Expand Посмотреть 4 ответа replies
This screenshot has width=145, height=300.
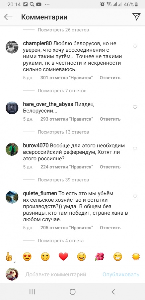61,240
